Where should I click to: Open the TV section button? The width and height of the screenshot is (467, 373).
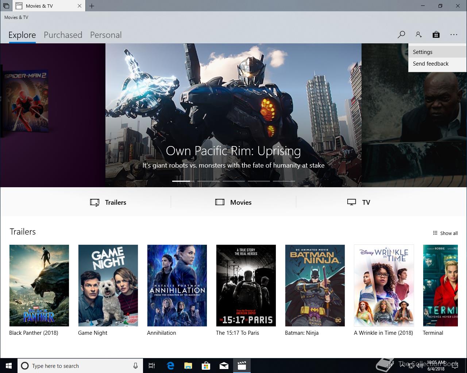click(x=359, y=202)
